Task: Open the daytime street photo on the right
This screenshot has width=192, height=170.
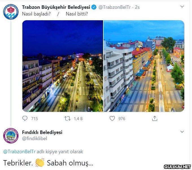Action: pyautogui.click(x=144, y=66)
